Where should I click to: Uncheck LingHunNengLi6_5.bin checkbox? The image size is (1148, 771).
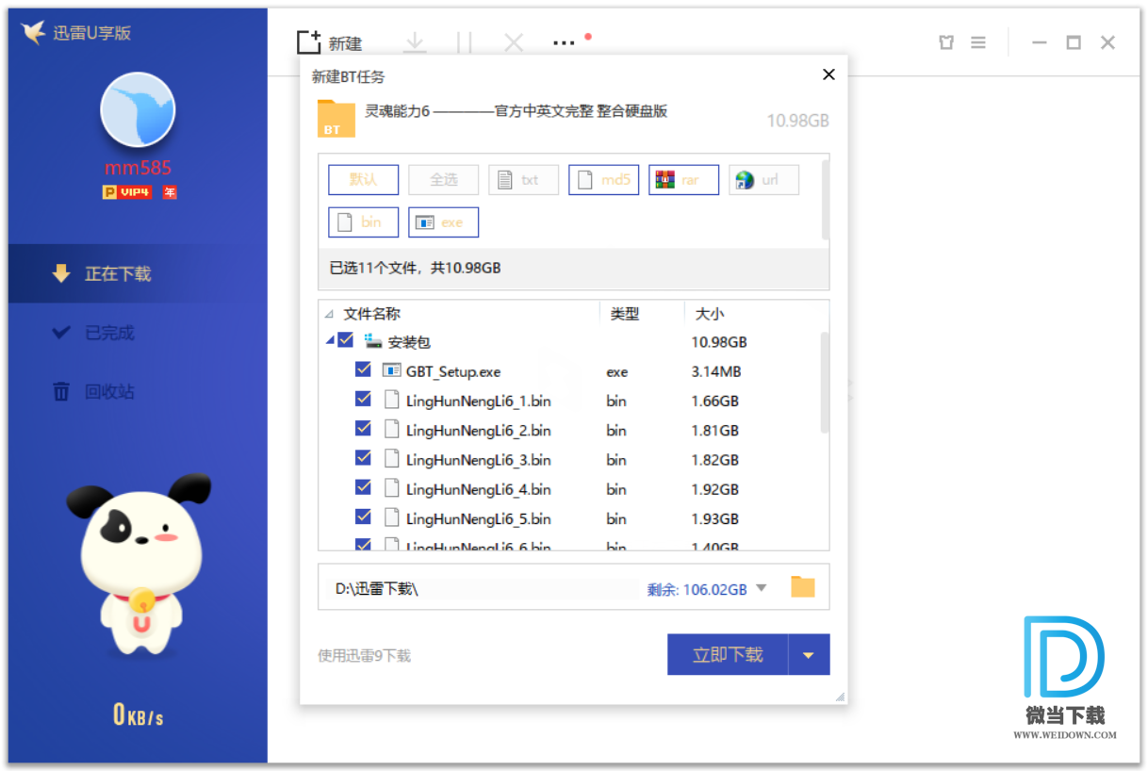pyautogui.click(x=363, y=517)
